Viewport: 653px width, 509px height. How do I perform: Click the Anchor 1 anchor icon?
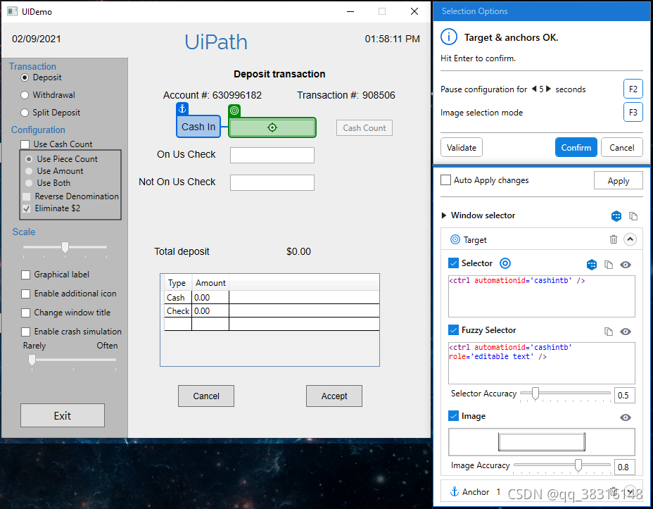(455, 491)
